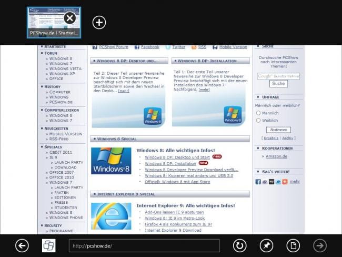Select the Männlich radio option
Viewport: 342px width, 257px height.
coord(258,113)
